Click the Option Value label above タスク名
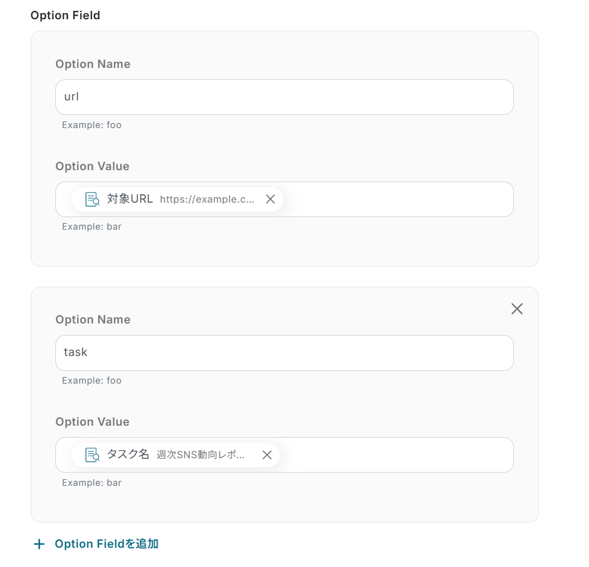 tap(92, 422)
